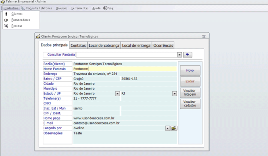Expand the Consultar Fantasia dropdown
Screen dimensions: 268x156
click(180, 55)
